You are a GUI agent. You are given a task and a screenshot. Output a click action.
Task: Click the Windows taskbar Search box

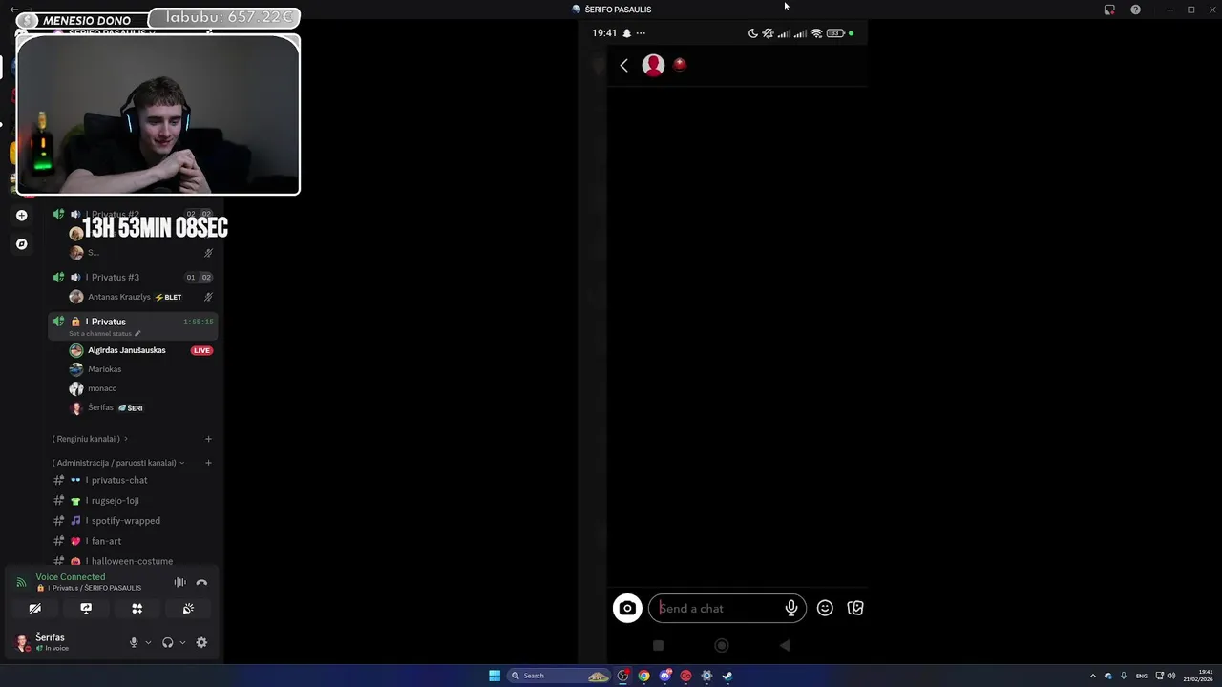pyautogui.click(x=559, y=676)
